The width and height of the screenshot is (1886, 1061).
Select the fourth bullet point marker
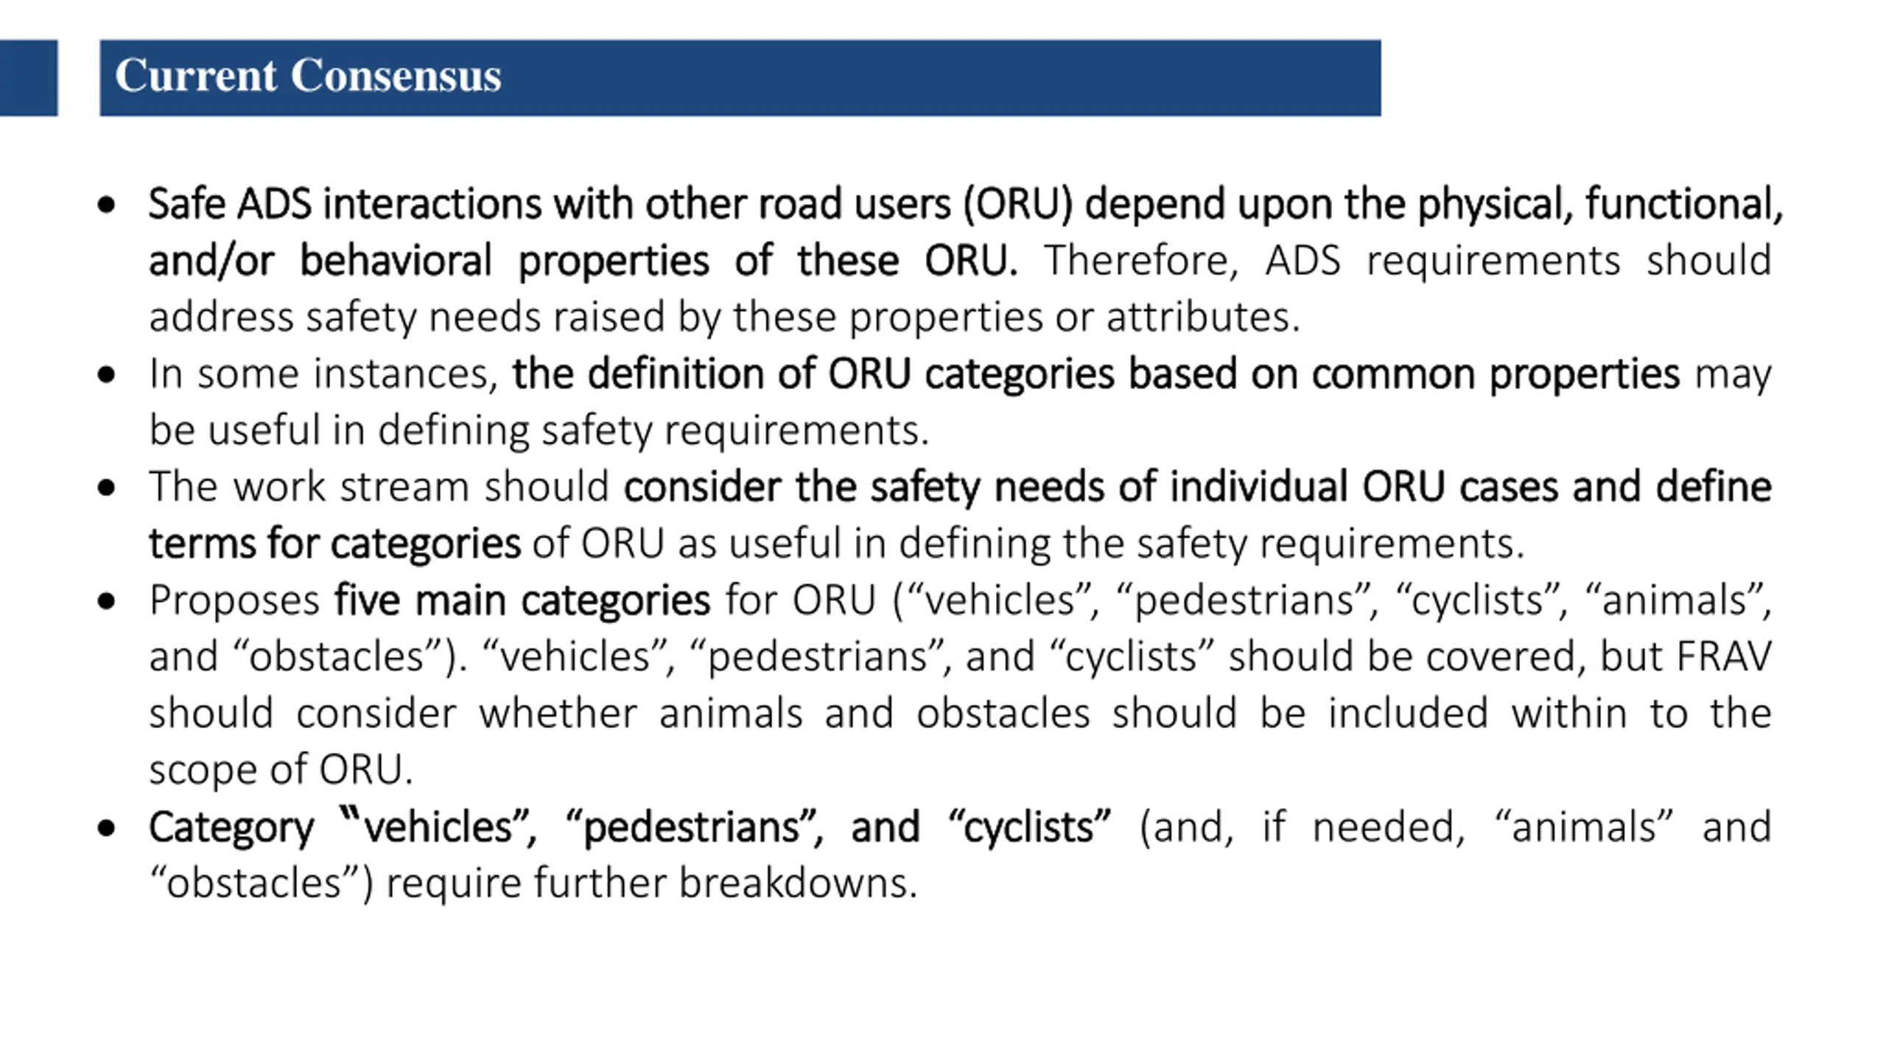pos(106,601)
